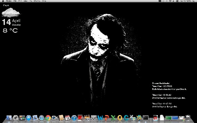Launch Launchpad rocket icon in Dock
Image resolution: width=197 pixels, height=123 pixels.
pos(15,118)
